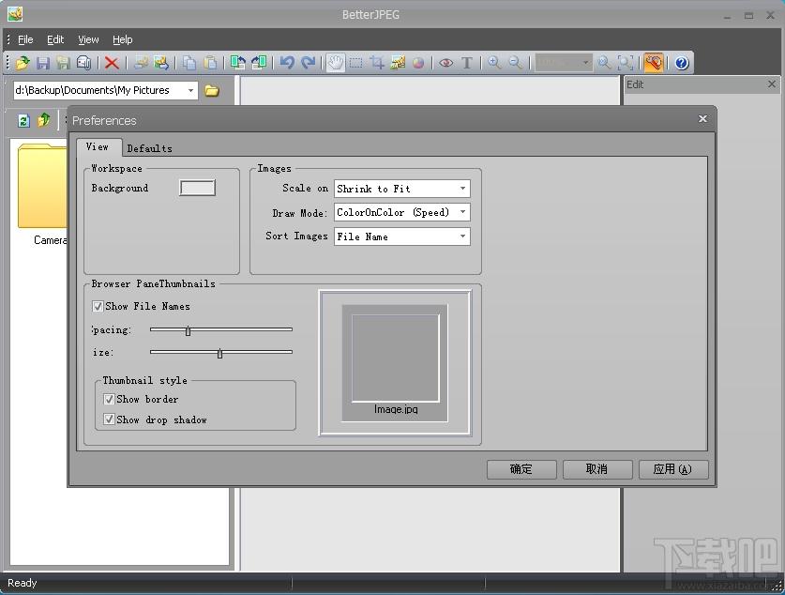Rotate image left using toolbar icon
The height and width of the screenshot is (595, 785).
click(x=238, y=63)
